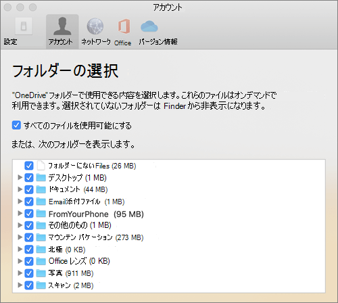The width and height of the screenshot is (338, 303).
Task: Select the その他のもの (1 MB) row text
Action: (x=80, y=225)
